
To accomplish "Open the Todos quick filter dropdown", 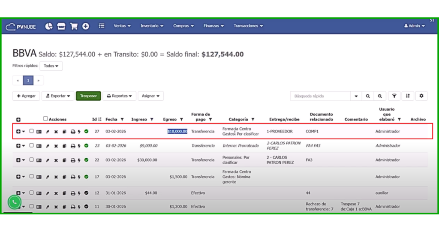I will (51, 66).
